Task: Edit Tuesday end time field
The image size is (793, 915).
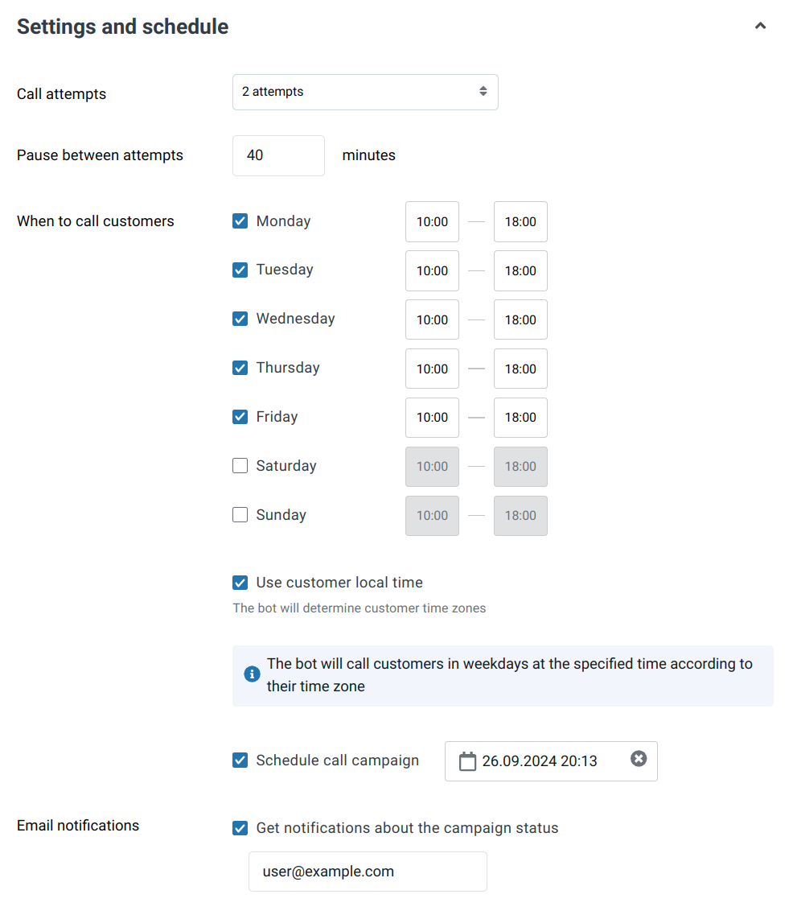Action: click(520, 270)
